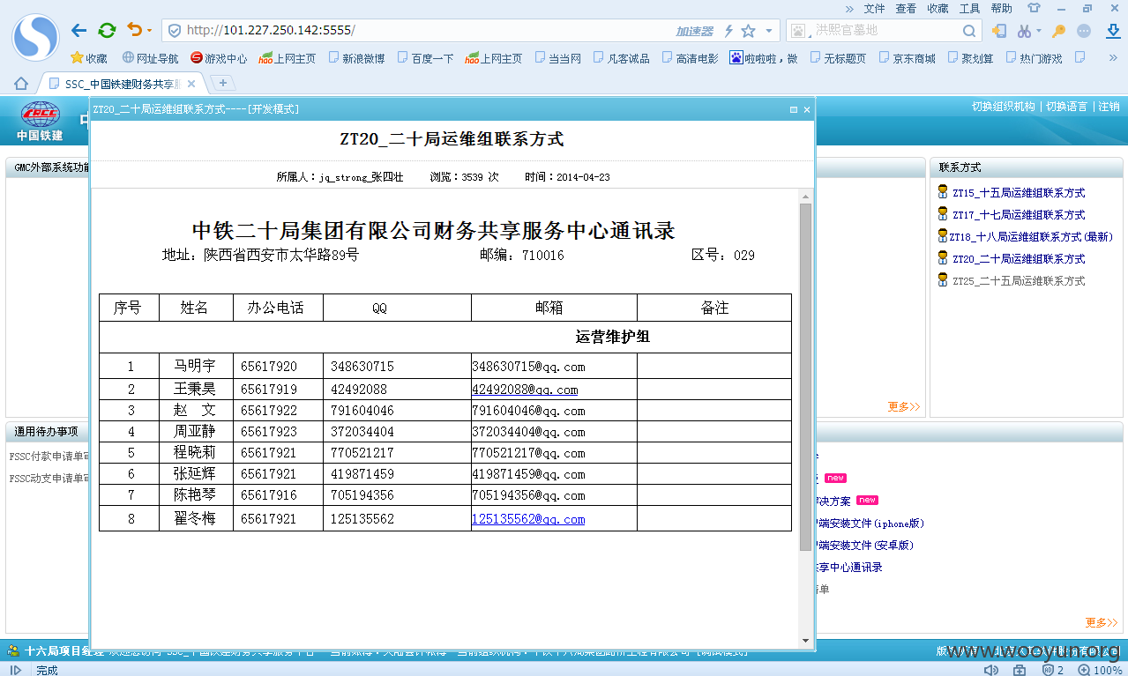This screenshot has width=1128, height=676.
Task: Click the speaker mute icon in status bar
Action: pos(991,670)
